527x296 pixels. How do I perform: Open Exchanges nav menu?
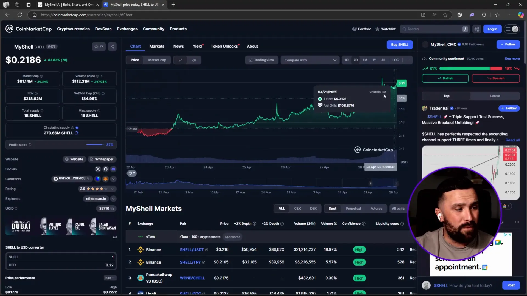(127, 29)
